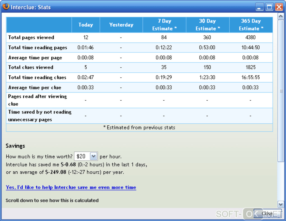Click the 0:02:47 clue reading time

pos(86,77)
